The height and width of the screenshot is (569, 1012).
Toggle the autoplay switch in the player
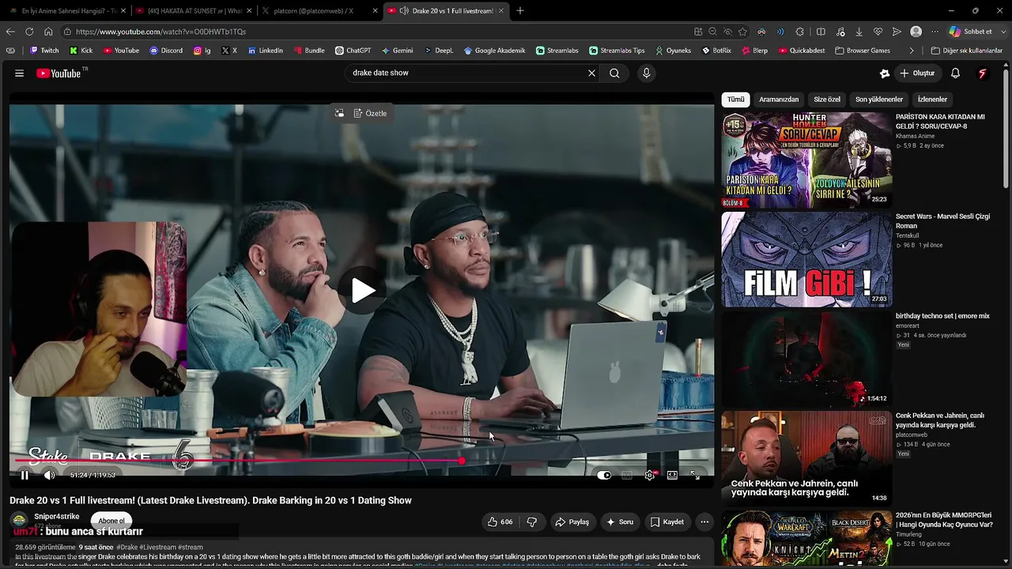pos(604,475)
